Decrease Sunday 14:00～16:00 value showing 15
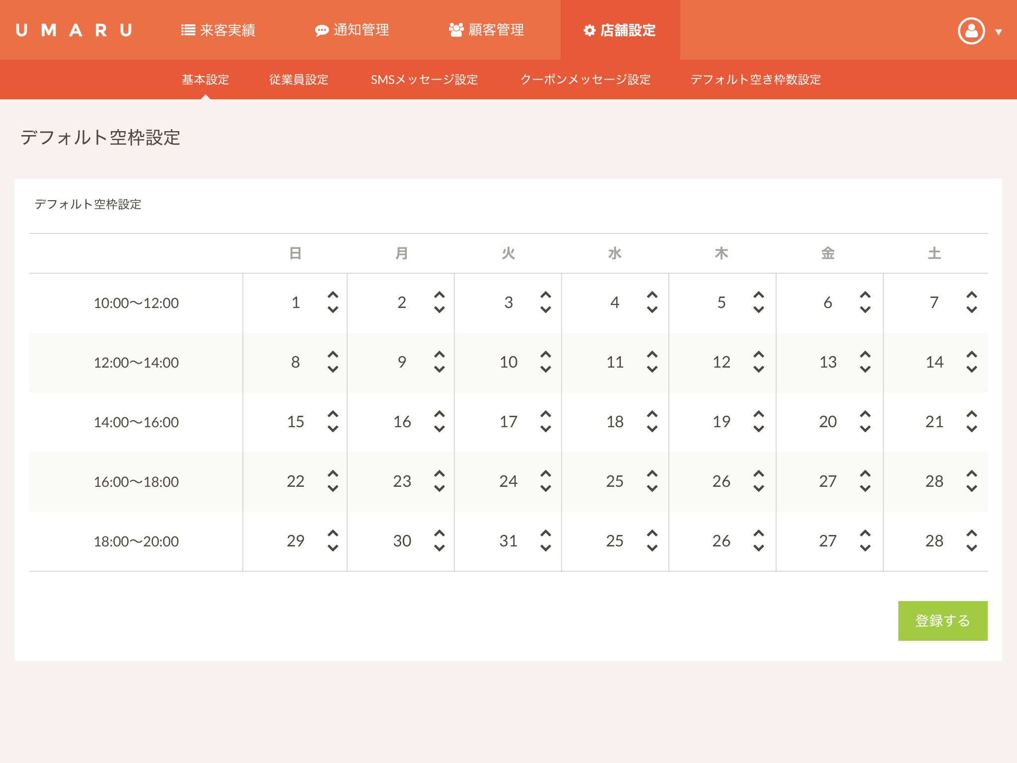This screenshot has width=1017, height=763. pyautogui.click(x=333, y=429)
